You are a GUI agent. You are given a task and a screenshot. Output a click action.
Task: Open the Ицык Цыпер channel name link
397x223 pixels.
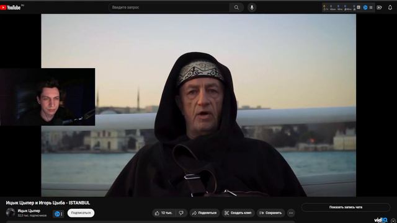29,211
